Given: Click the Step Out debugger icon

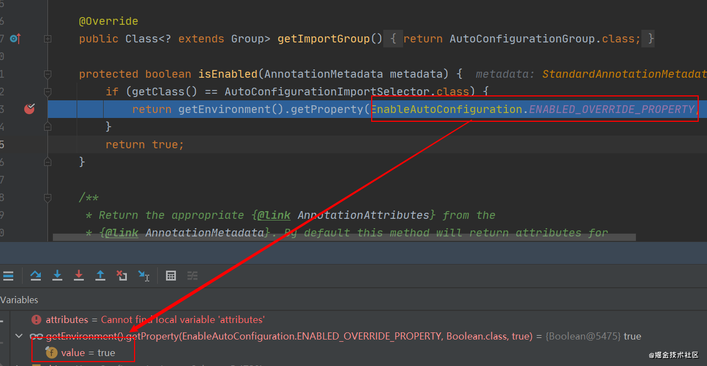Looking at the screenshot, I should [100, 276].
